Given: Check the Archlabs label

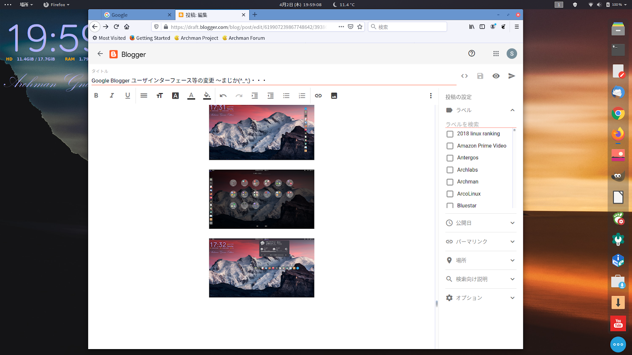Looking at the screenshot, I should click(450, 170).
